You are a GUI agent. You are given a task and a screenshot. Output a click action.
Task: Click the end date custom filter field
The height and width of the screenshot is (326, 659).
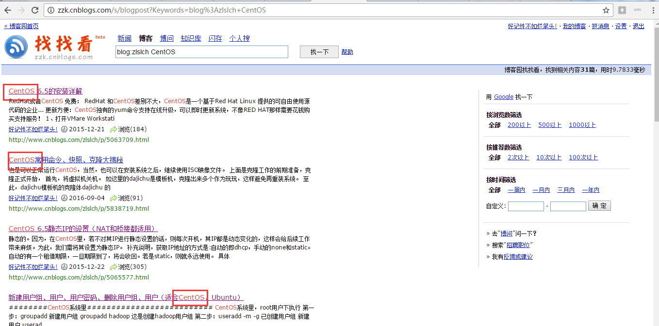568,206
